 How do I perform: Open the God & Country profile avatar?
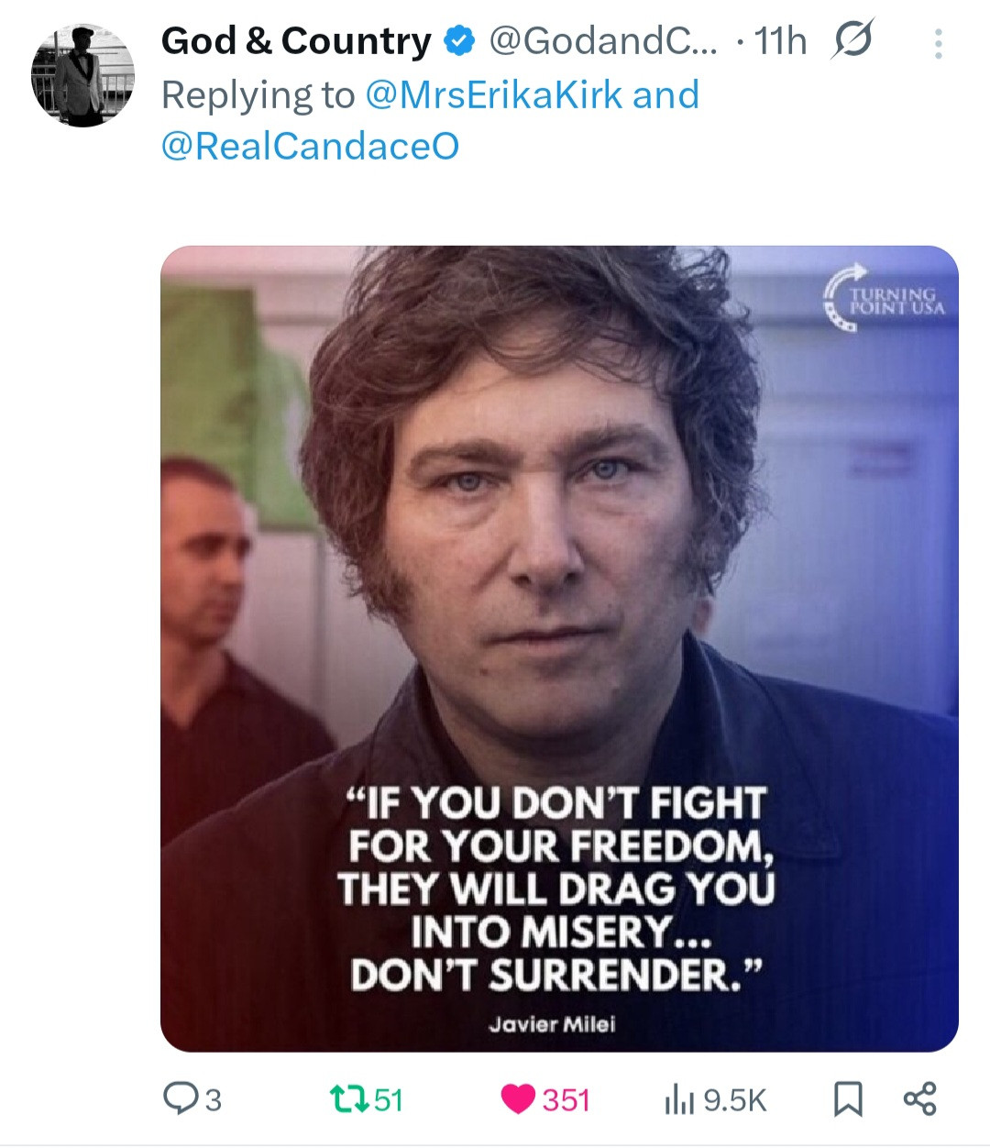click(82, 75)
